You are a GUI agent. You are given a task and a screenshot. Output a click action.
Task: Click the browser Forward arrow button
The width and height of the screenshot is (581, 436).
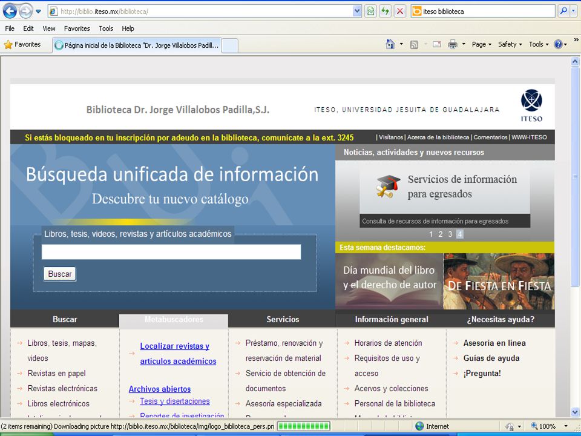(x=25, y=12)
